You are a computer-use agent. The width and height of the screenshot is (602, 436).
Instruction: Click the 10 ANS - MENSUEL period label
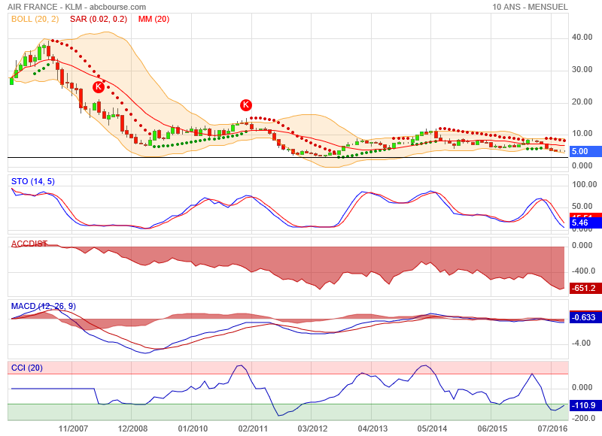(530, 7)
